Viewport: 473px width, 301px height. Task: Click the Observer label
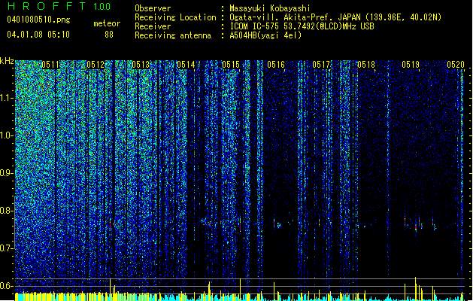pyautogui.click(x=153, y=8)
